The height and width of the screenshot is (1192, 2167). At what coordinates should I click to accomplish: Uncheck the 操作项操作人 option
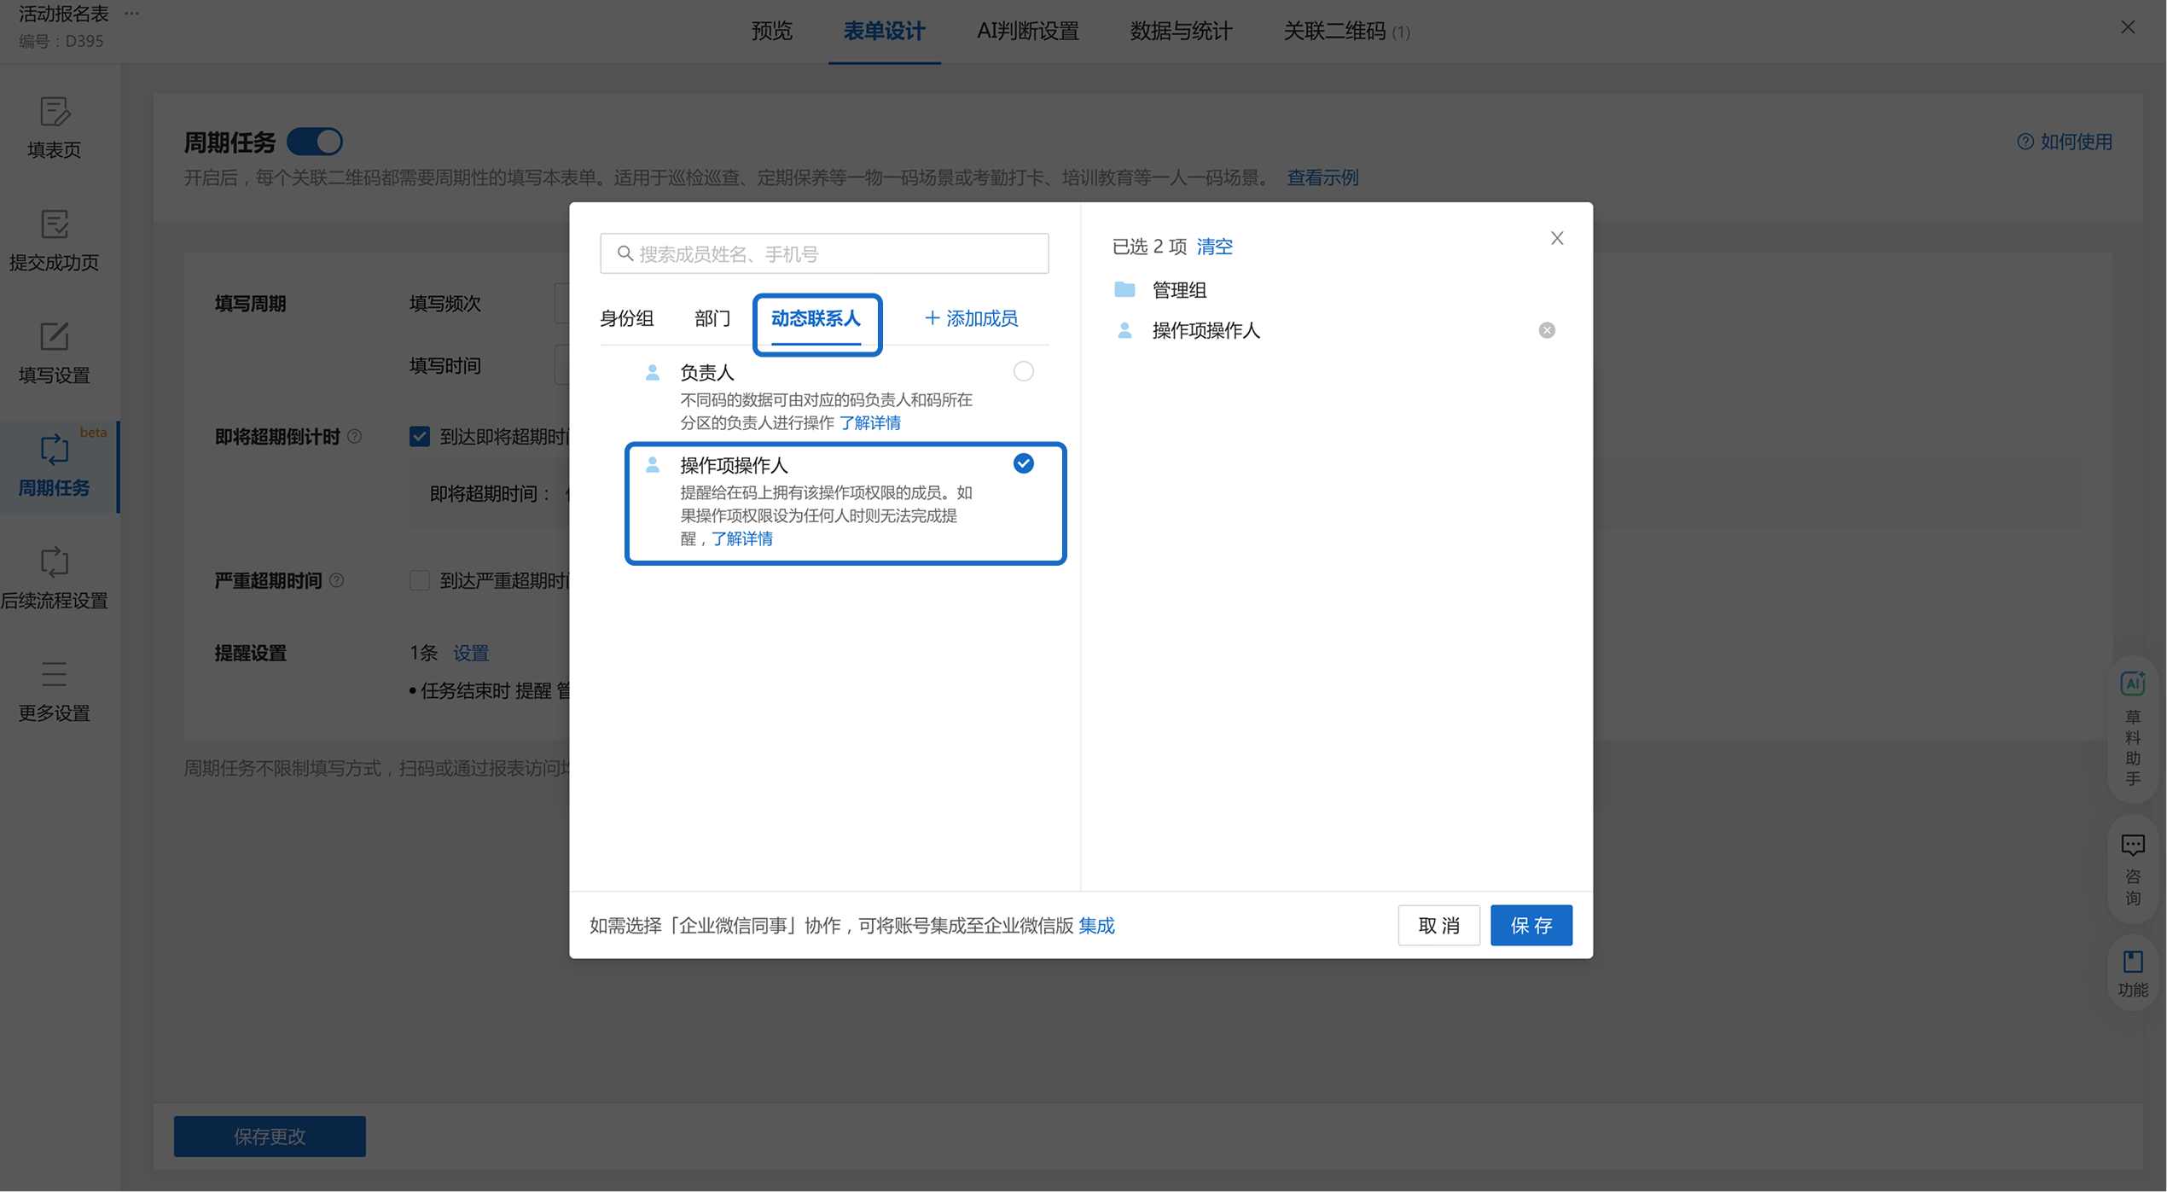(1023, 463)
